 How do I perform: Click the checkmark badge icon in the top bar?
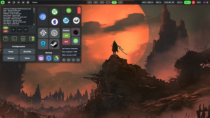click(x=28, y=2)
